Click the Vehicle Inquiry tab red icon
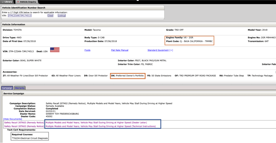This screenshot has width=276, height=143. (x=18, y=2)
